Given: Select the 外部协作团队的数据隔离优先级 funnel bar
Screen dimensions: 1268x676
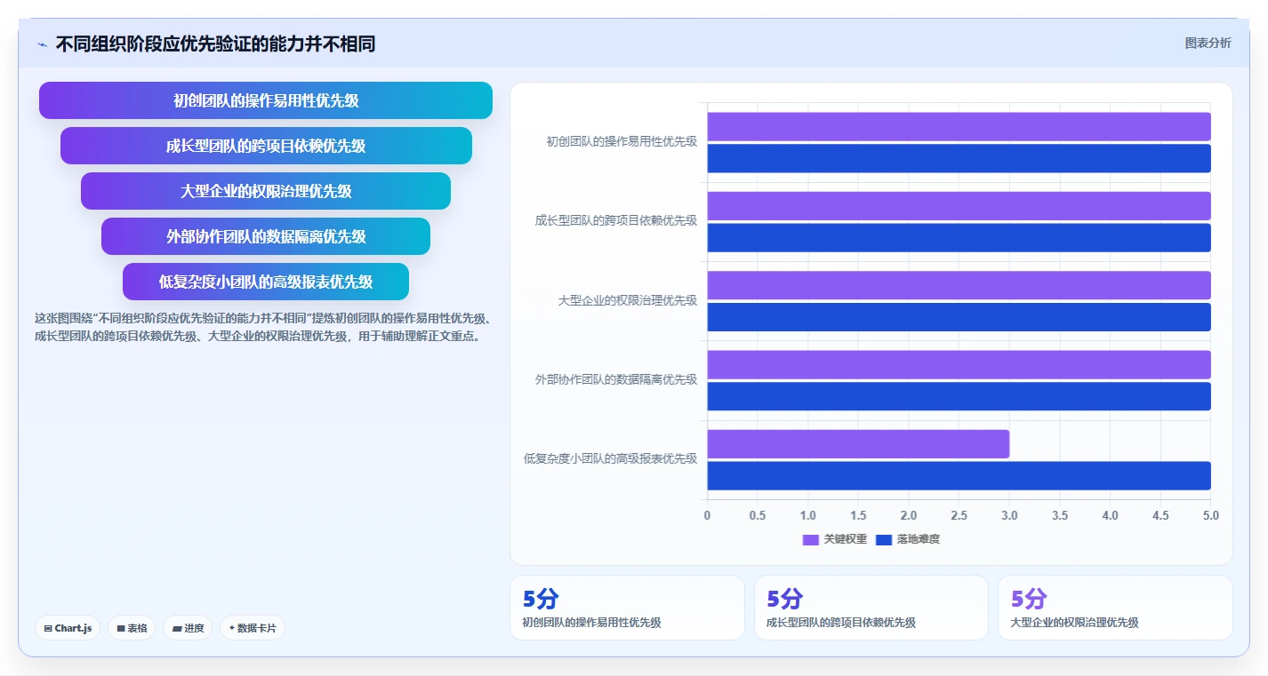Looking at the screenshot, I should [266, 236].
